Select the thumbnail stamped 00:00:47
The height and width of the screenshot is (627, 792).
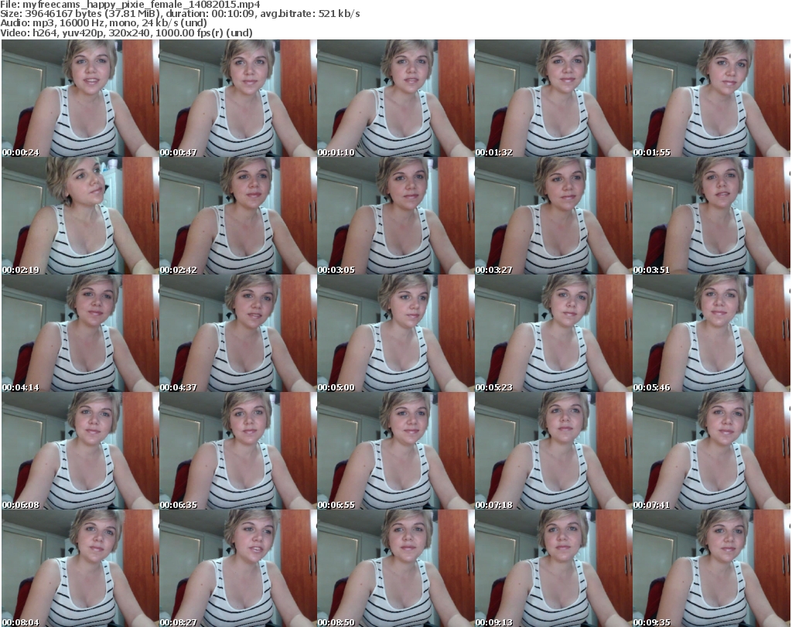click(238, 98)
